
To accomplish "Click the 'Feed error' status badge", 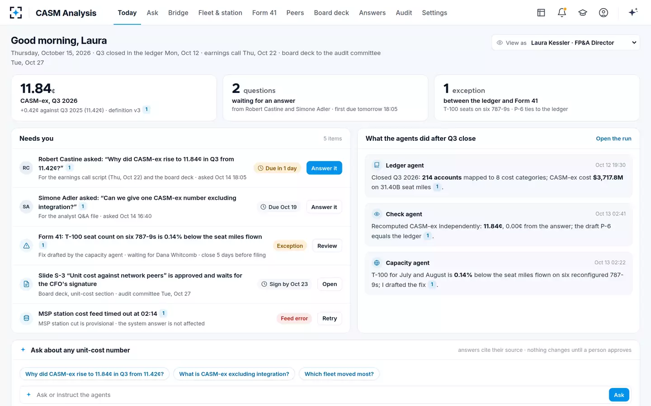I will (x=294, y=318).
